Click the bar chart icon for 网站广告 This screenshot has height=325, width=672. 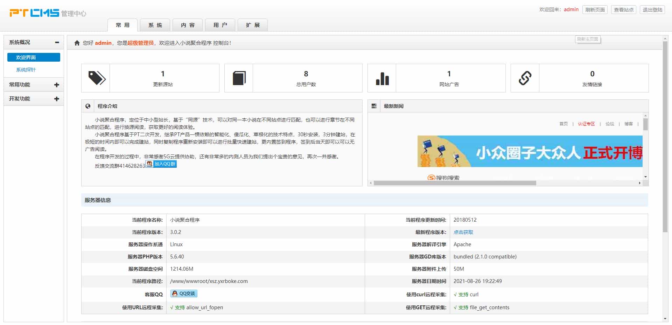coord(382,78)
